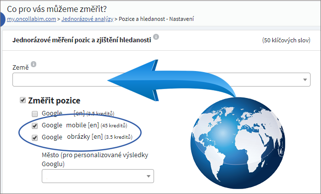The image size is (321, 194).
Task: Open the Země country dropdown arrow
Action: [x=305, y=80]
